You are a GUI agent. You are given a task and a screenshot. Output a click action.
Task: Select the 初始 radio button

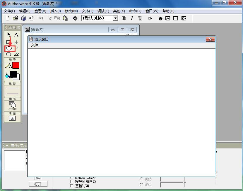(x=141, y=179)
